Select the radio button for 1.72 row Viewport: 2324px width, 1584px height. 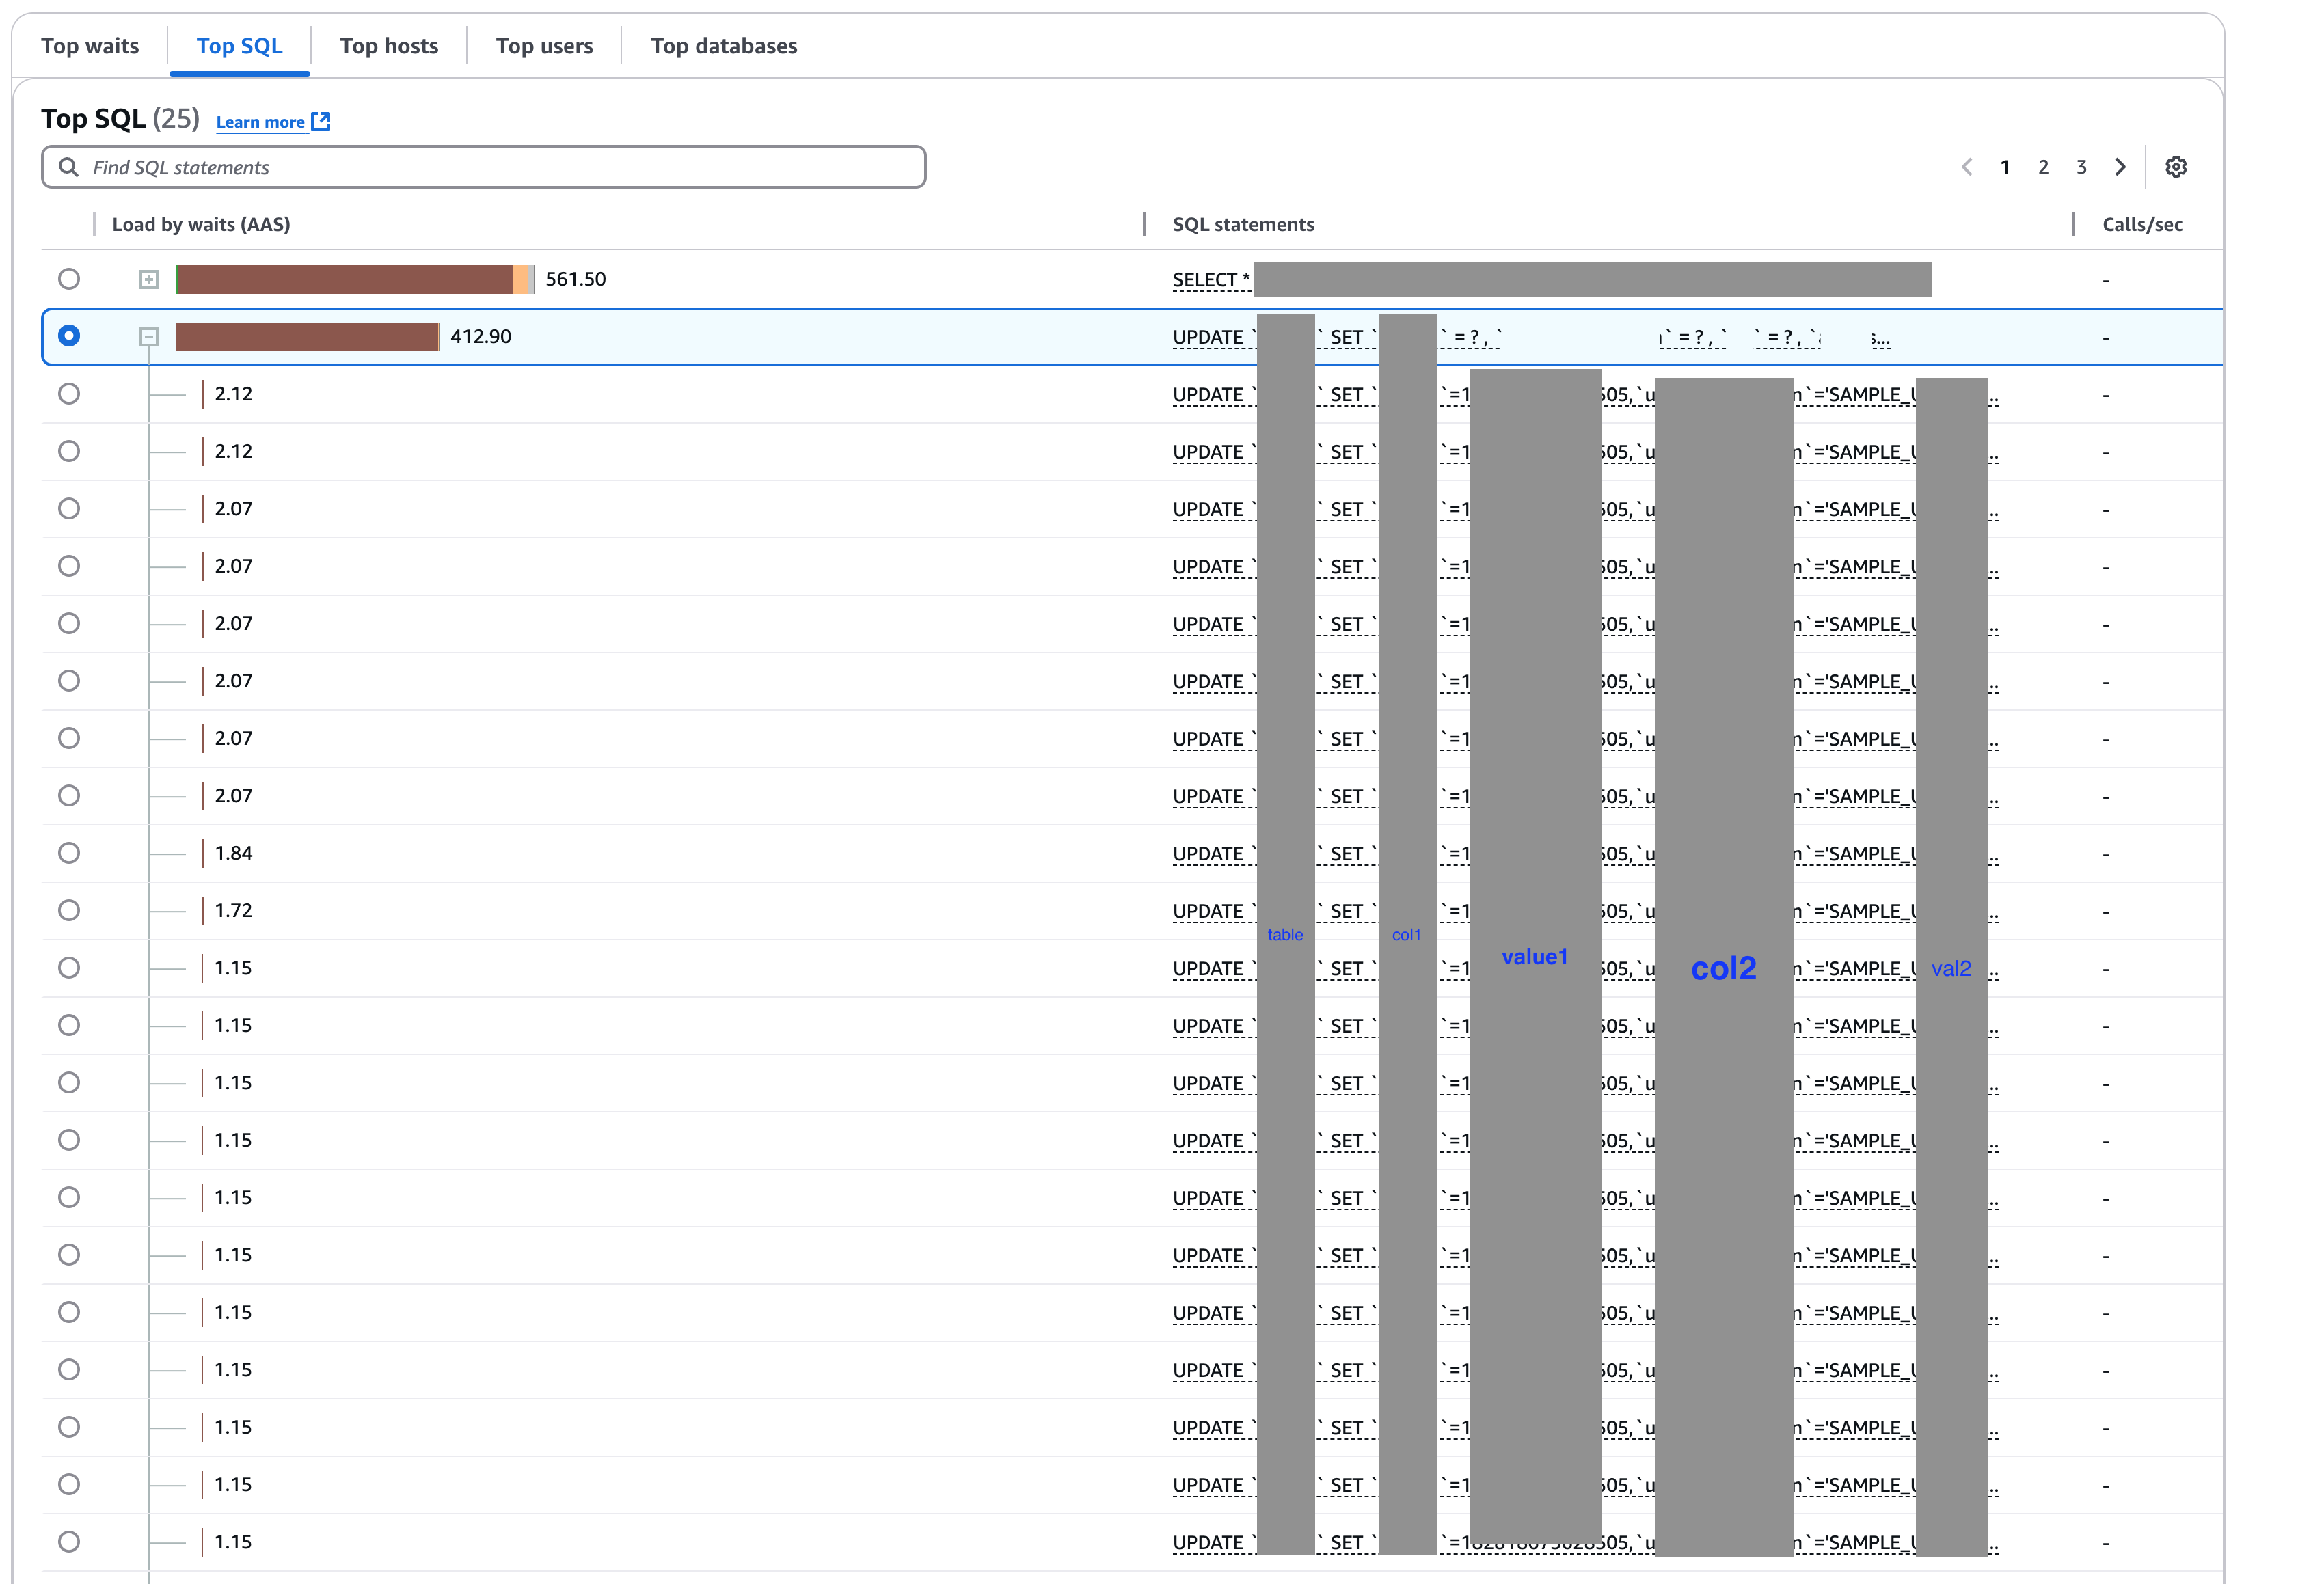tap(69, 910)
